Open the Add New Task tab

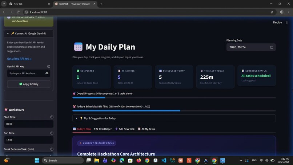pos(125,129)
